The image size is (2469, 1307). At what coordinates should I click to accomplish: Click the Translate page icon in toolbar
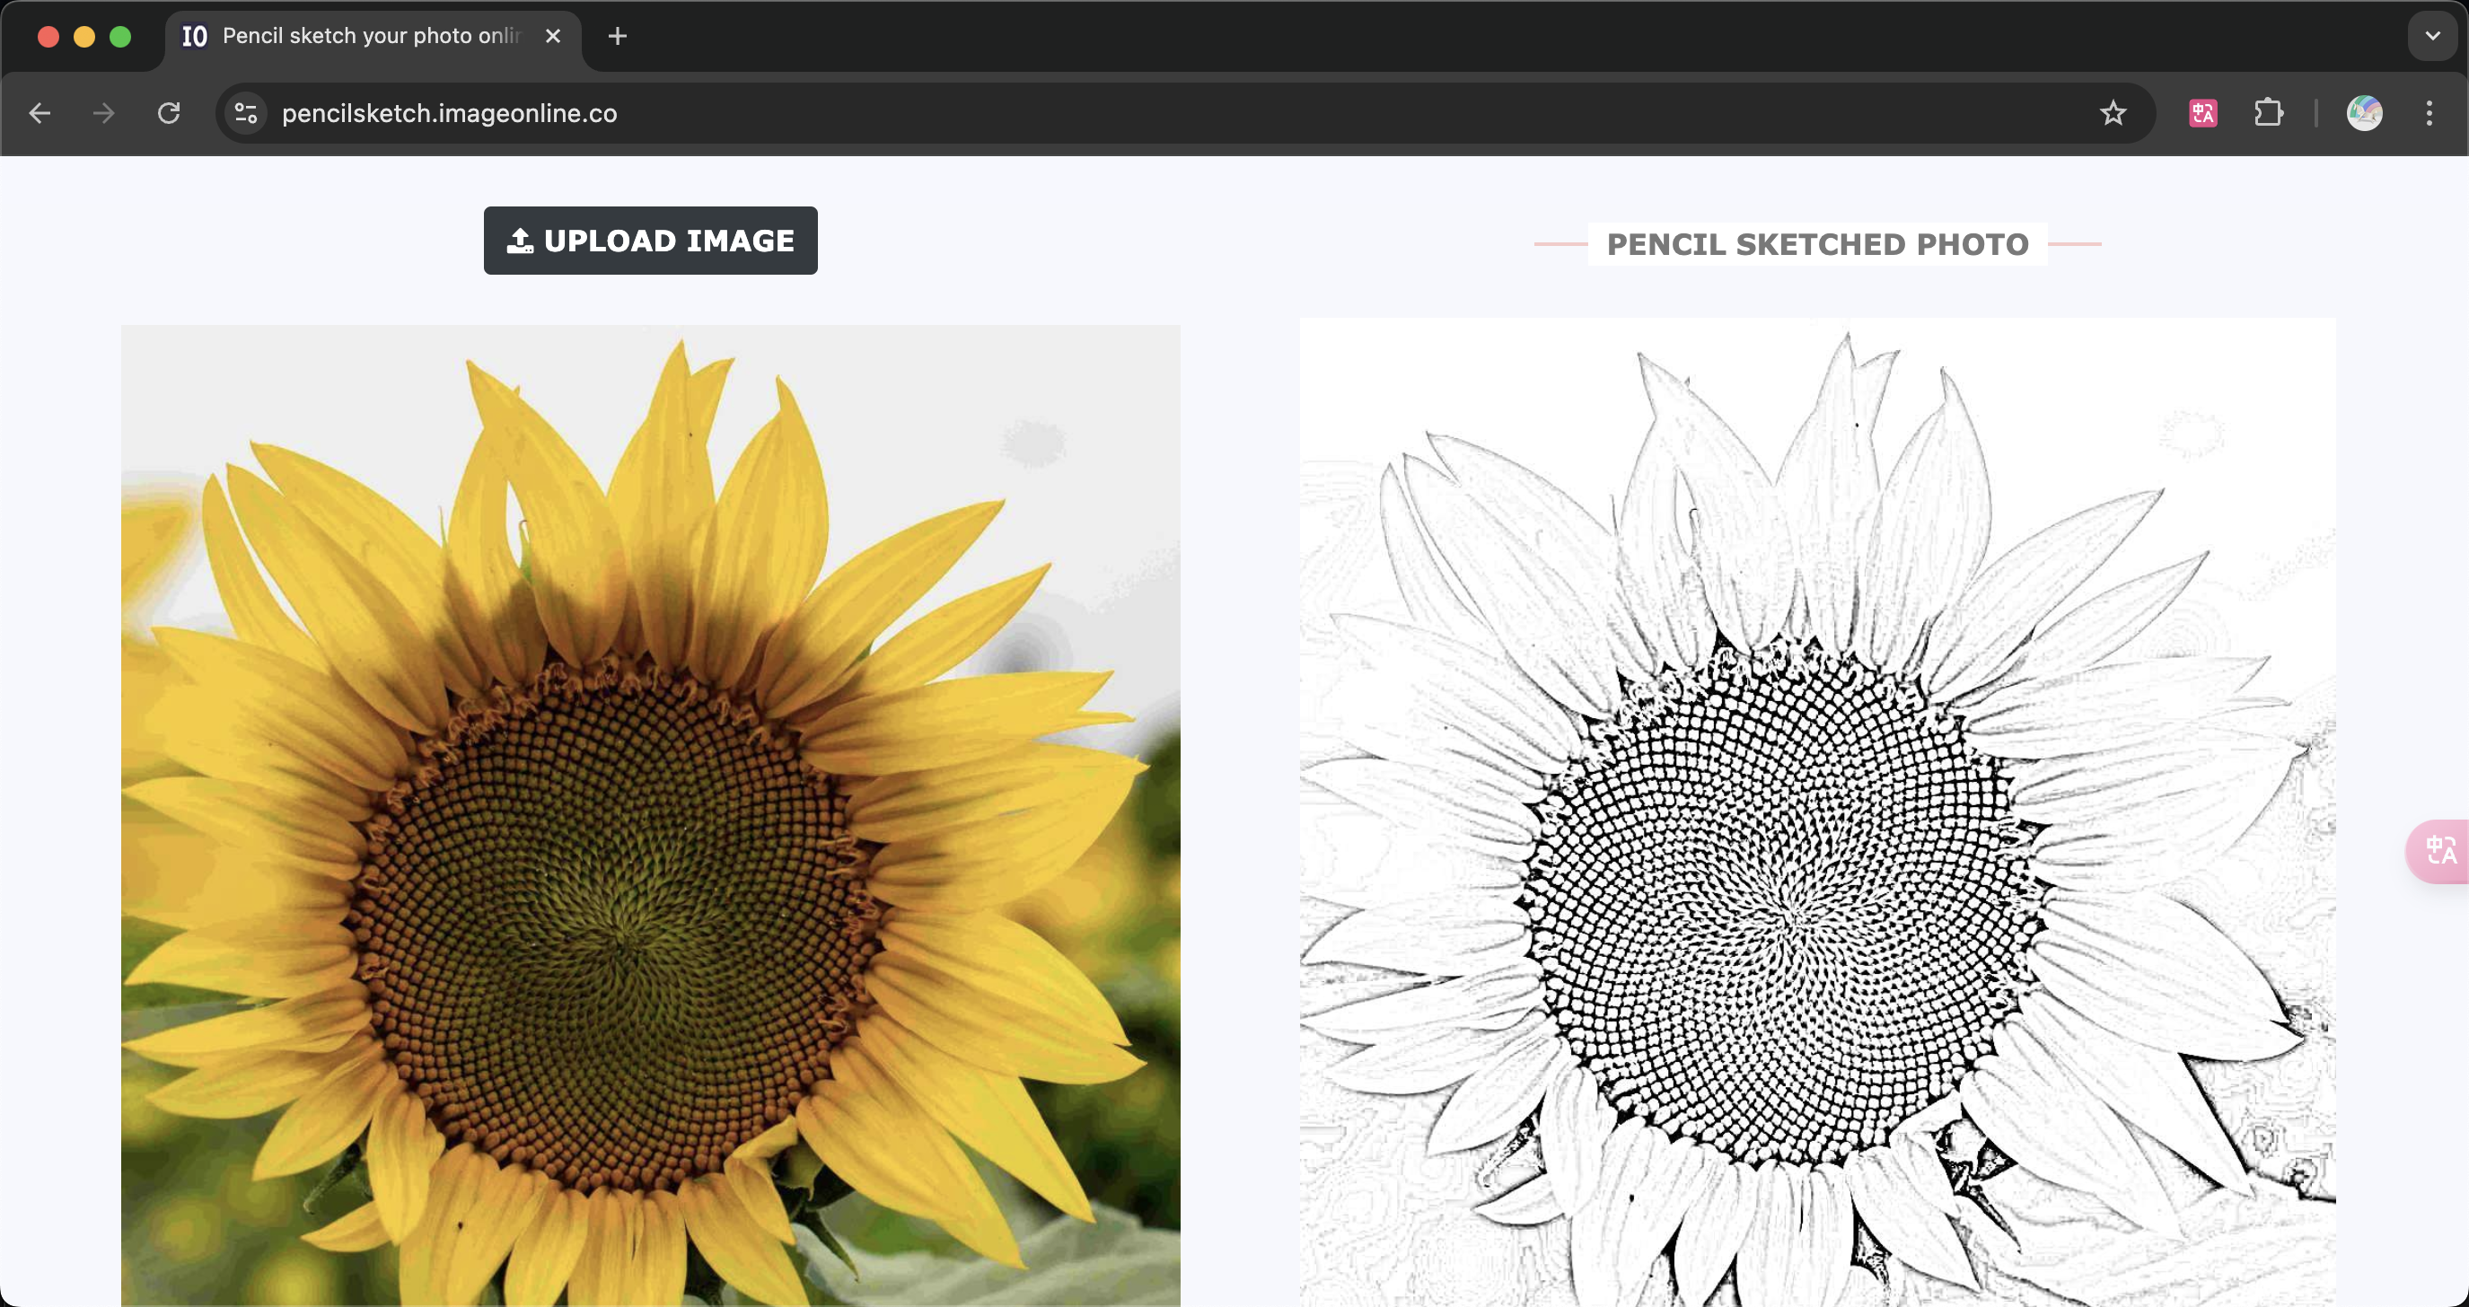2203,112
